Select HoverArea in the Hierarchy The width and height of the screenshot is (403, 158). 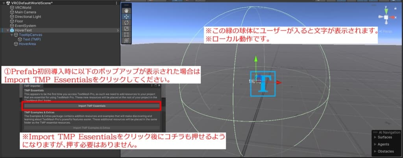pos(28,44)
